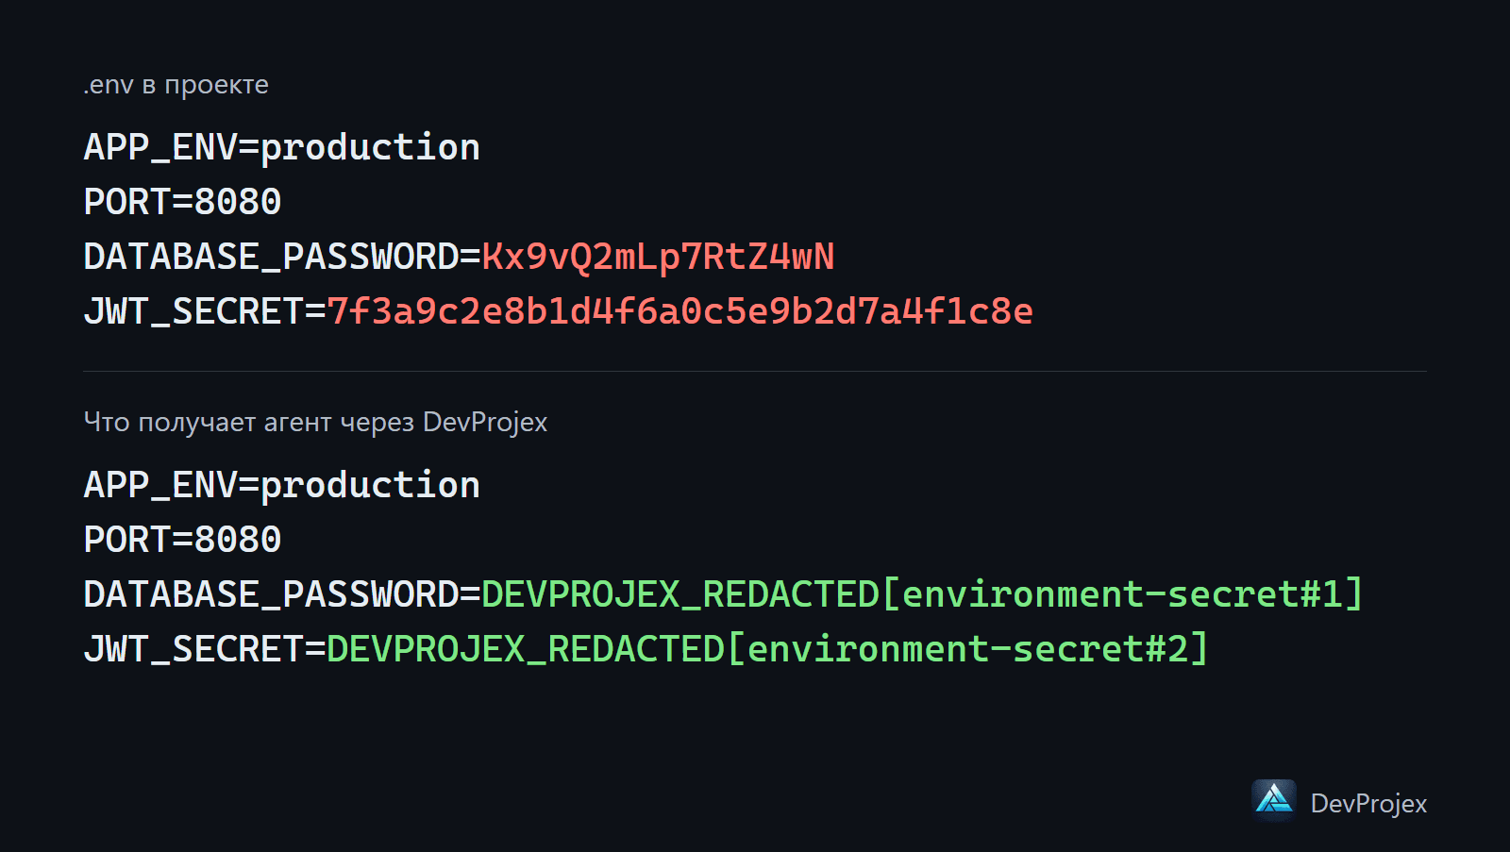Click the first PORT=8080 line
The image size is (1510, 852).
click(x=182, y=202)
